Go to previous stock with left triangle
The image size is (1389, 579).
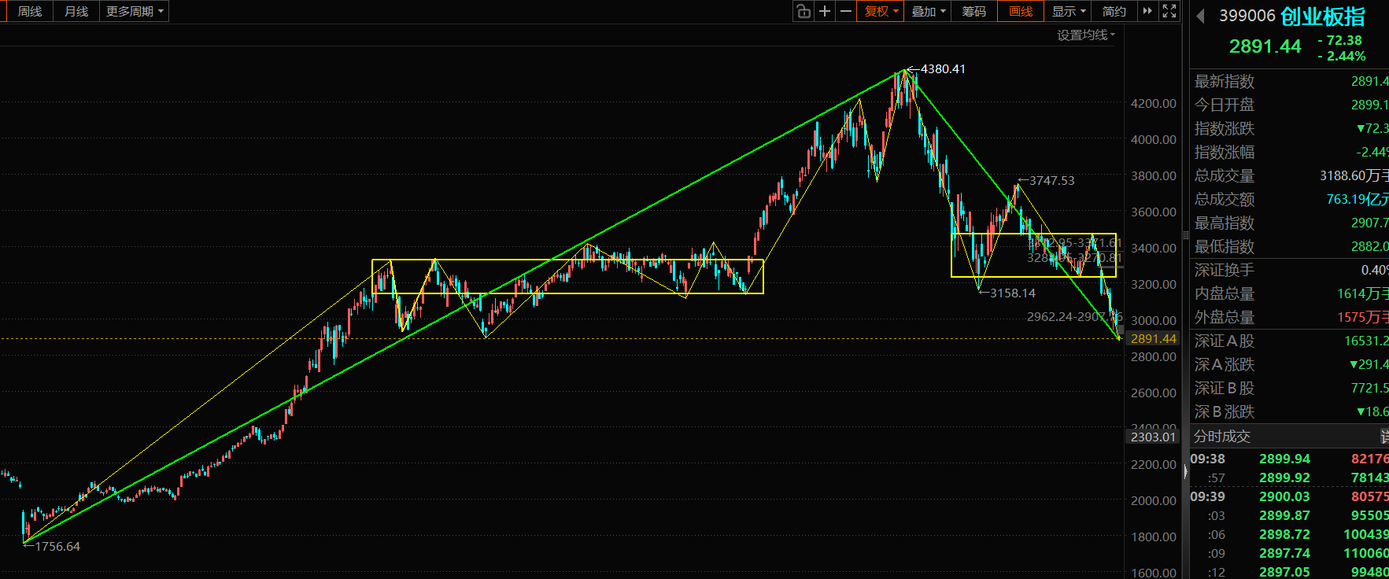(1200, 16)
